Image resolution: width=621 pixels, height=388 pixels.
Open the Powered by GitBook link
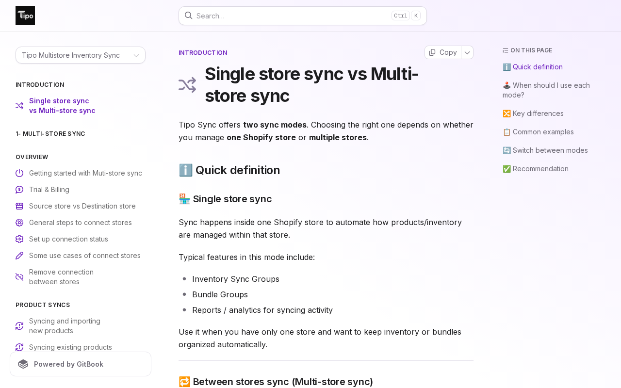(81, 364)
